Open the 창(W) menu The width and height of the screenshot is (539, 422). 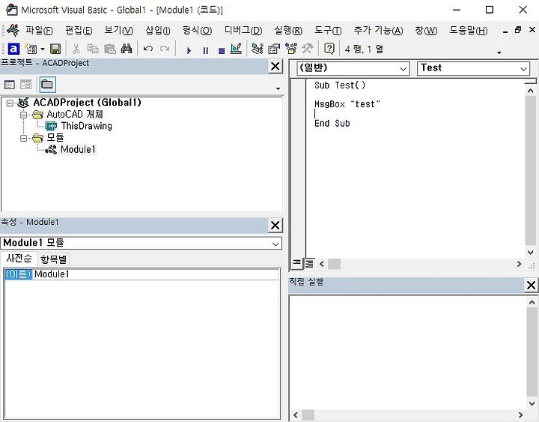(x=426, y=31)
